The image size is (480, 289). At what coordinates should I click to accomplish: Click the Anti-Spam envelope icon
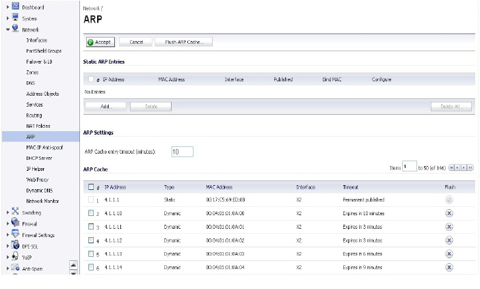(15, 268)
